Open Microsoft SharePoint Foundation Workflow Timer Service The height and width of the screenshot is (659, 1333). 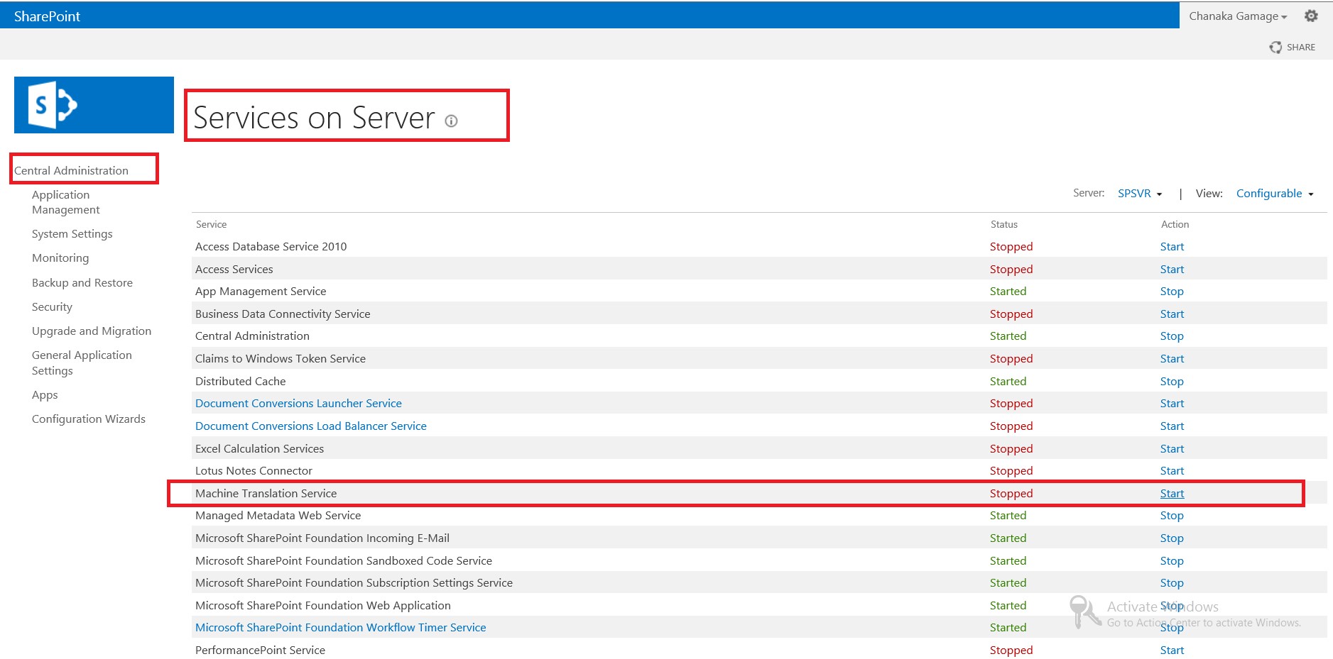[x=341, y=627]
